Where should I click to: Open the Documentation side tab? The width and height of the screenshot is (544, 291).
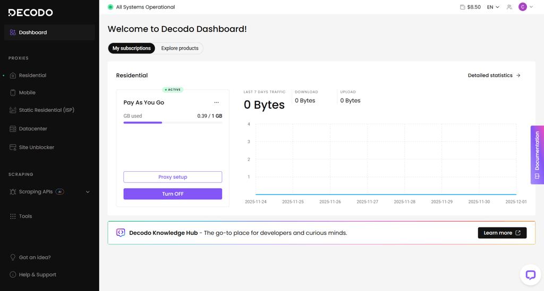click(x=537, y=155)
